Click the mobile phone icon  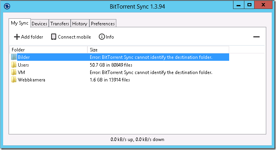coord(53,37)
